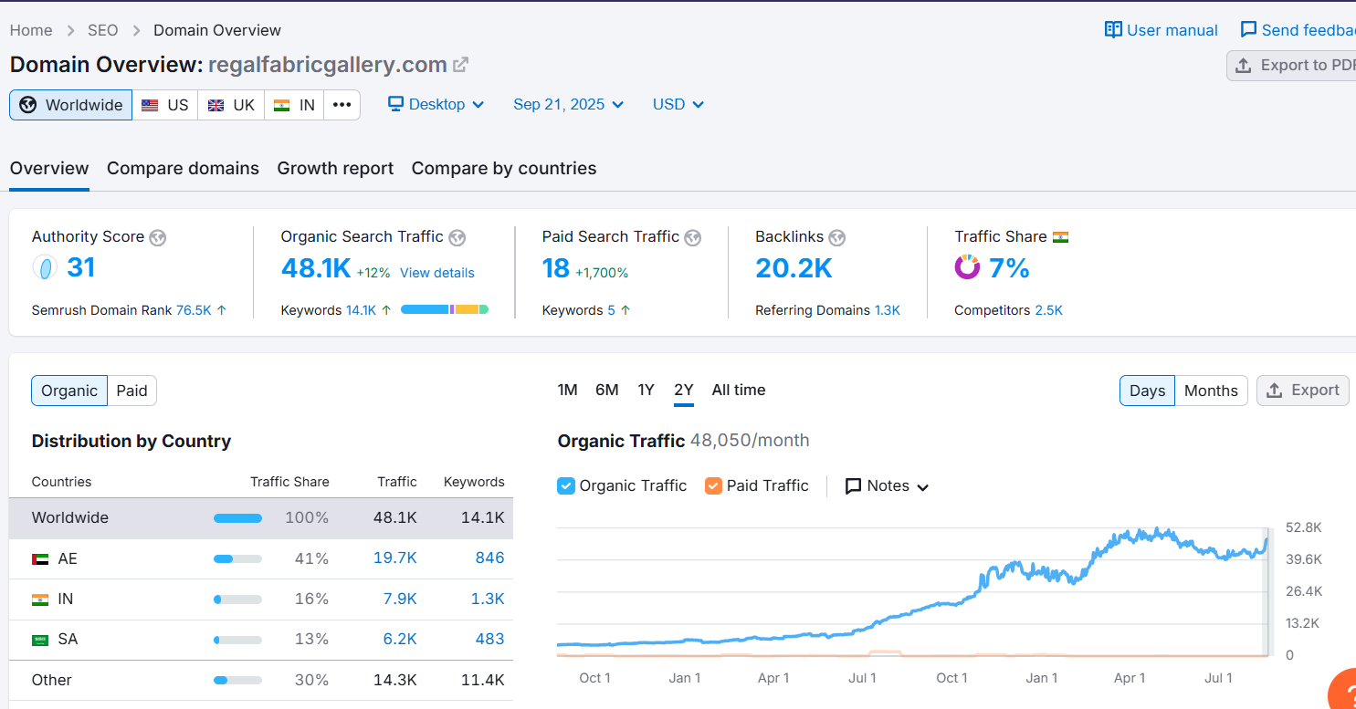Select Worldwide database button
Screen dimensions: 1356x709
(x=71, y=105)
